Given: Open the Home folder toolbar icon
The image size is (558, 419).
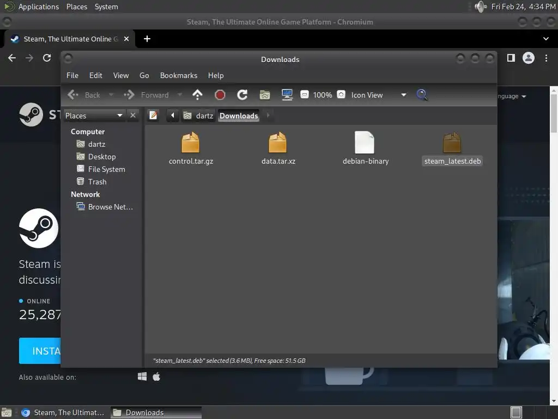Looking at the screenshot, I should (265, 95).
